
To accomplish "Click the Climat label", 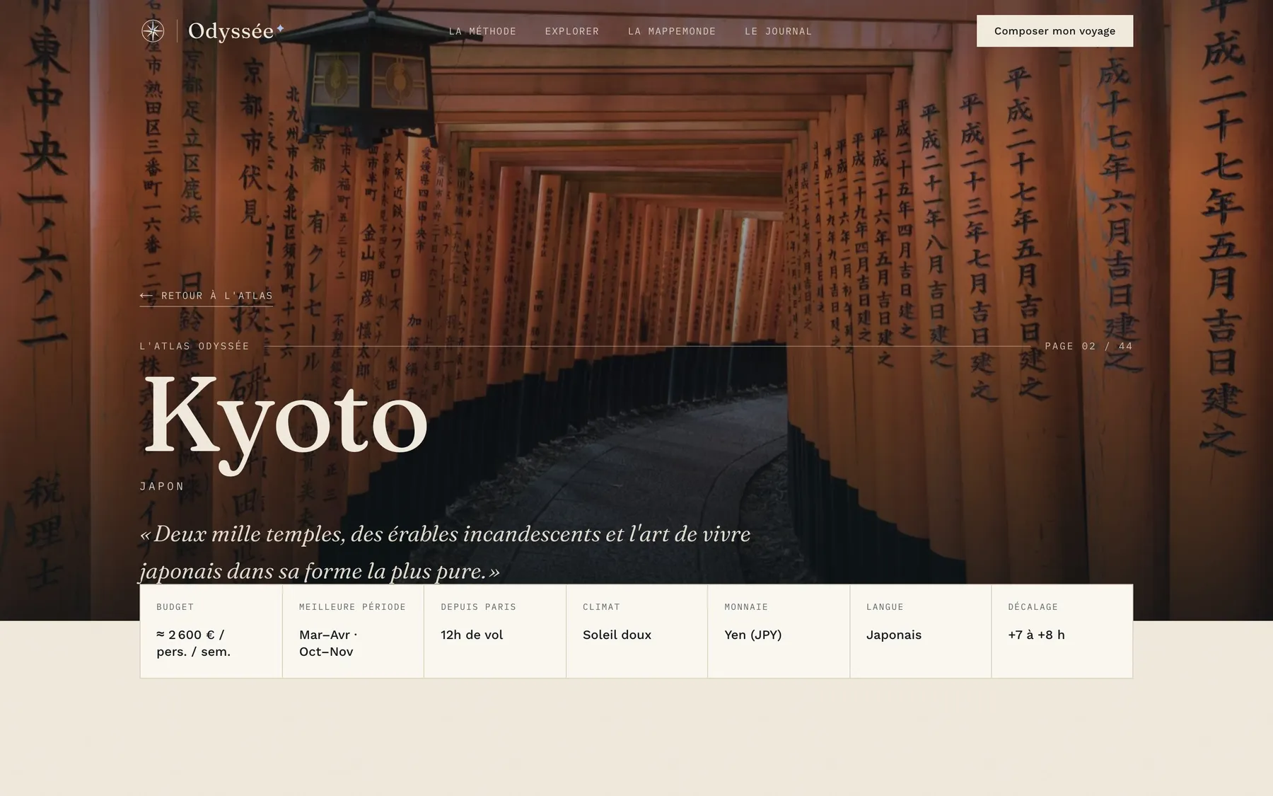I will (601, 607).
